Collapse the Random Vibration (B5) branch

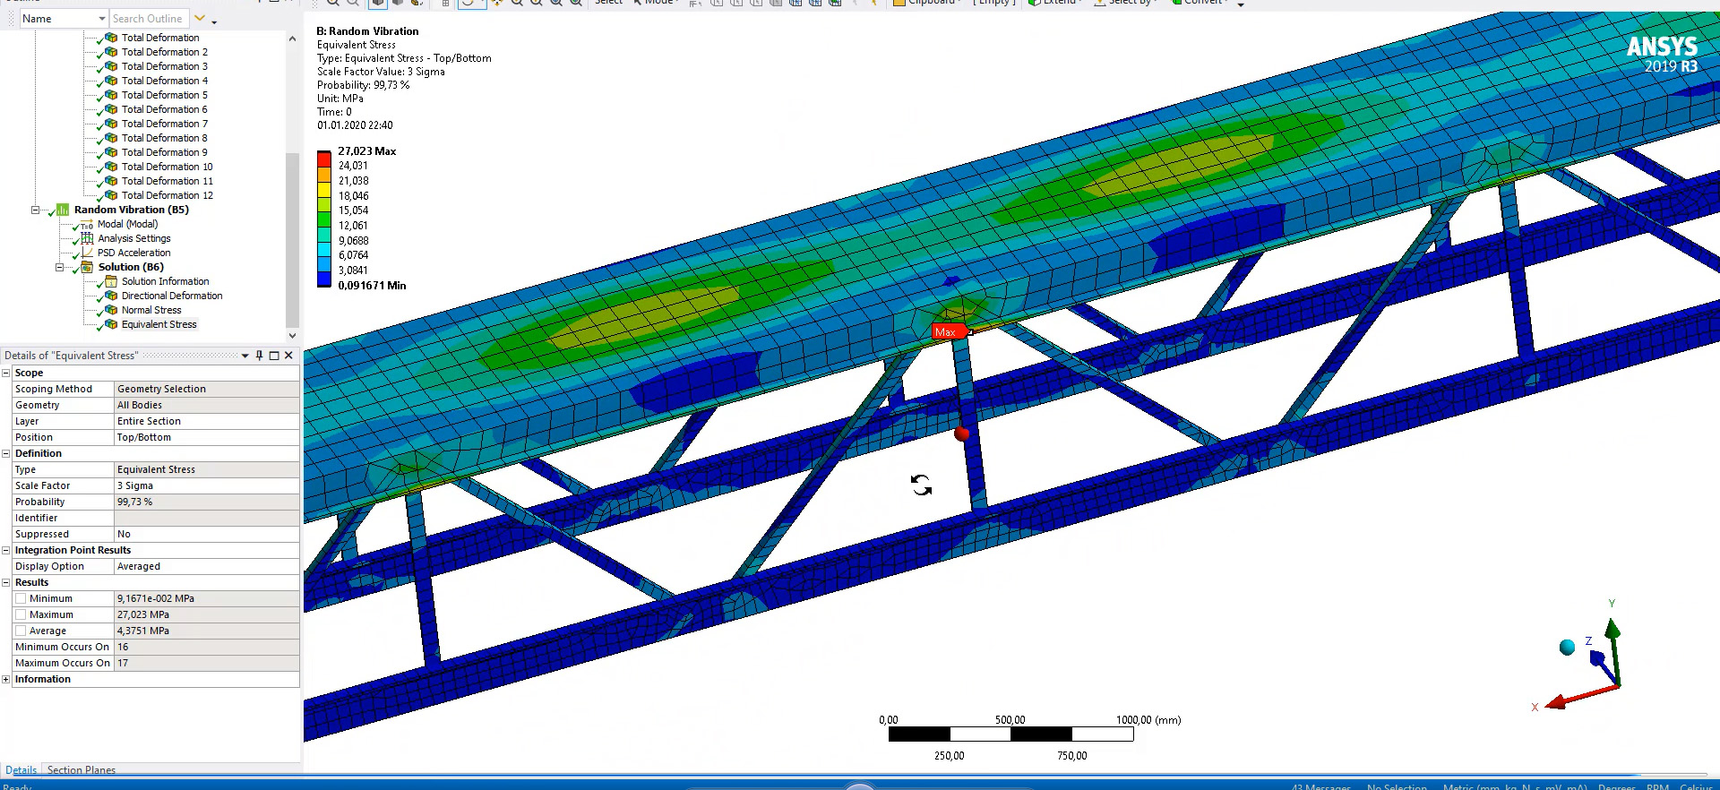tap(36, 210)
